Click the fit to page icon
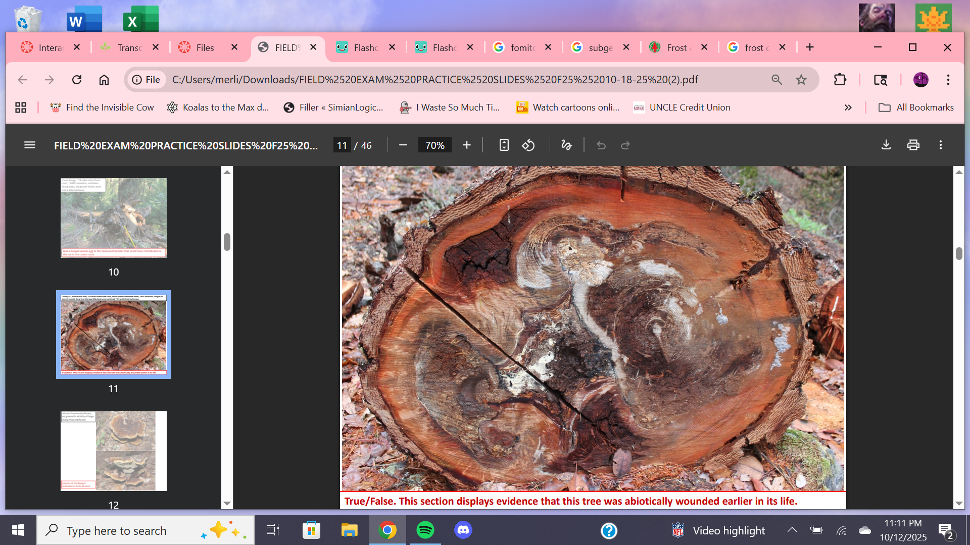 [x=504, y=145]
